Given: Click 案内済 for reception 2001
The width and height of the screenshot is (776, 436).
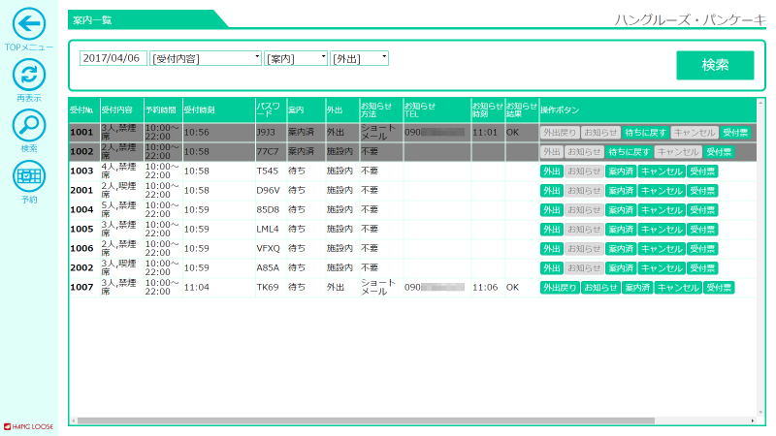Looking at the screenshot, I should click(x=620, y=191).
